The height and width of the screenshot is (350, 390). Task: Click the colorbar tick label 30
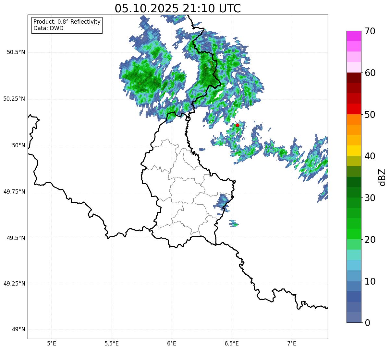[370, 198]
